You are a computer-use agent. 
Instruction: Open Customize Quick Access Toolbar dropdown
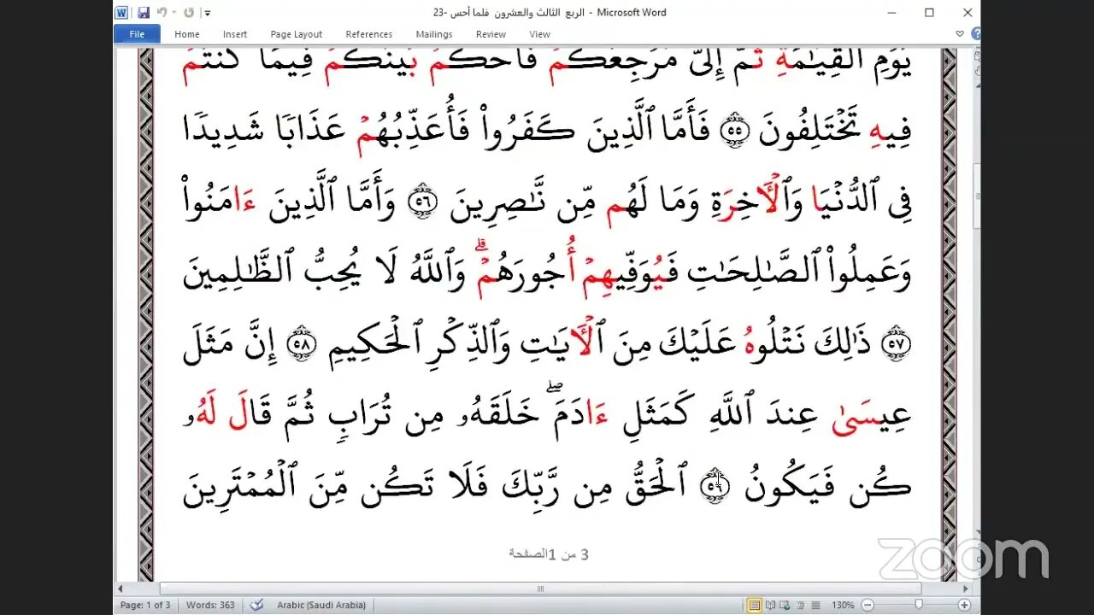coord(207,13)
